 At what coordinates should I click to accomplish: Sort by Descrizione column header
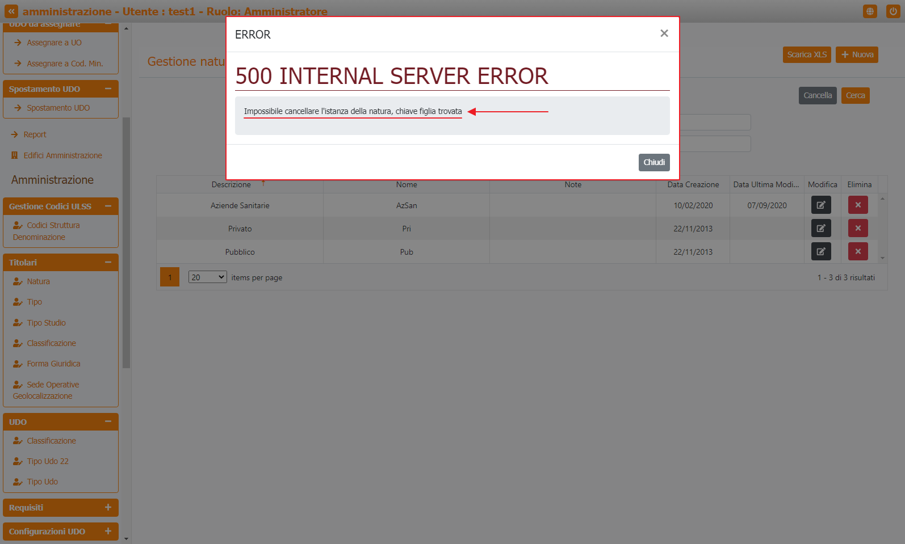click(x=231, y=184)
